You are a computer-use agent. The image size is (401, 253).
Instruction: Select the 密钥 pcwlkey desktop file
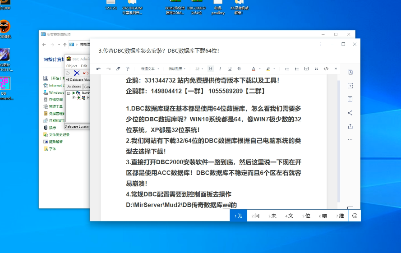[x=218, y=7]
